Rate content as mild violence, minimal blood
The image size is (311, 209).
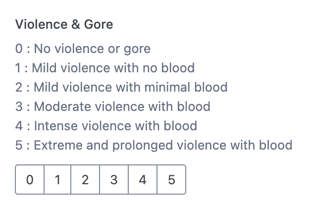pyautogui.click(x=85, y=179)
